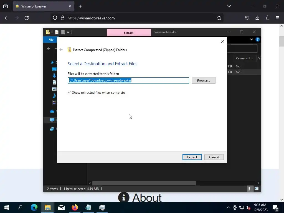Open Windows taskbar Search
284x213 pixels.
20,207
